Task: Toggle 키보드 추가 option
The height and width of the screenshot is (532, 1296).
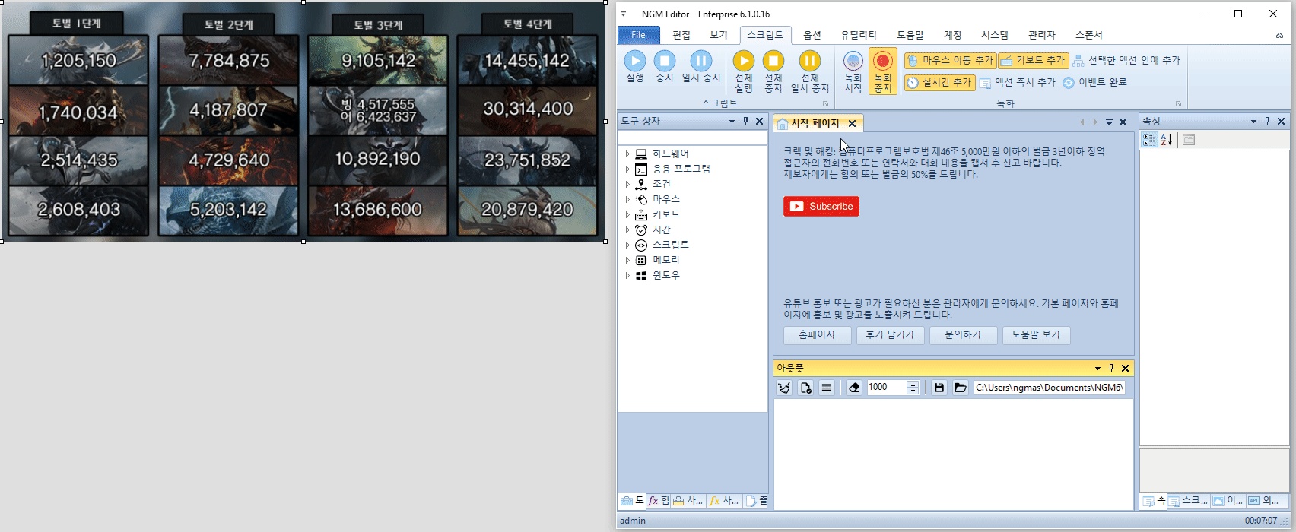Action: click(1034, 60)
